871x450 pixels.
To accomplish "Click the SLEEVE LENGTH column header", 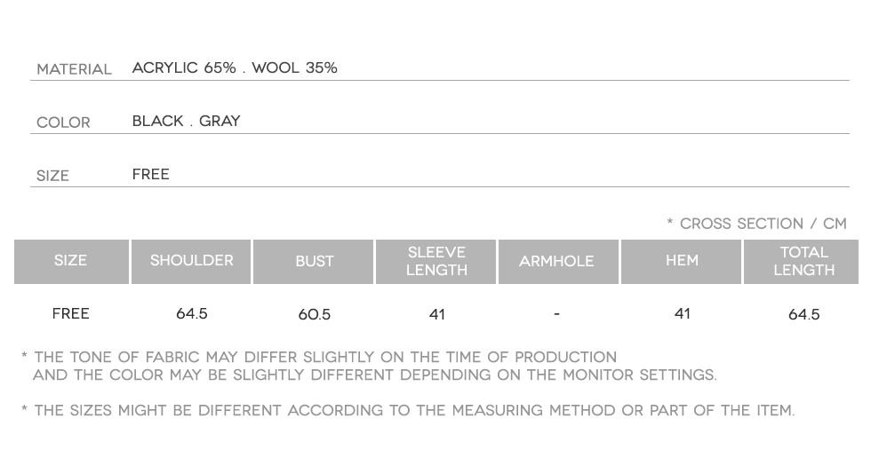I will (436, 262).
